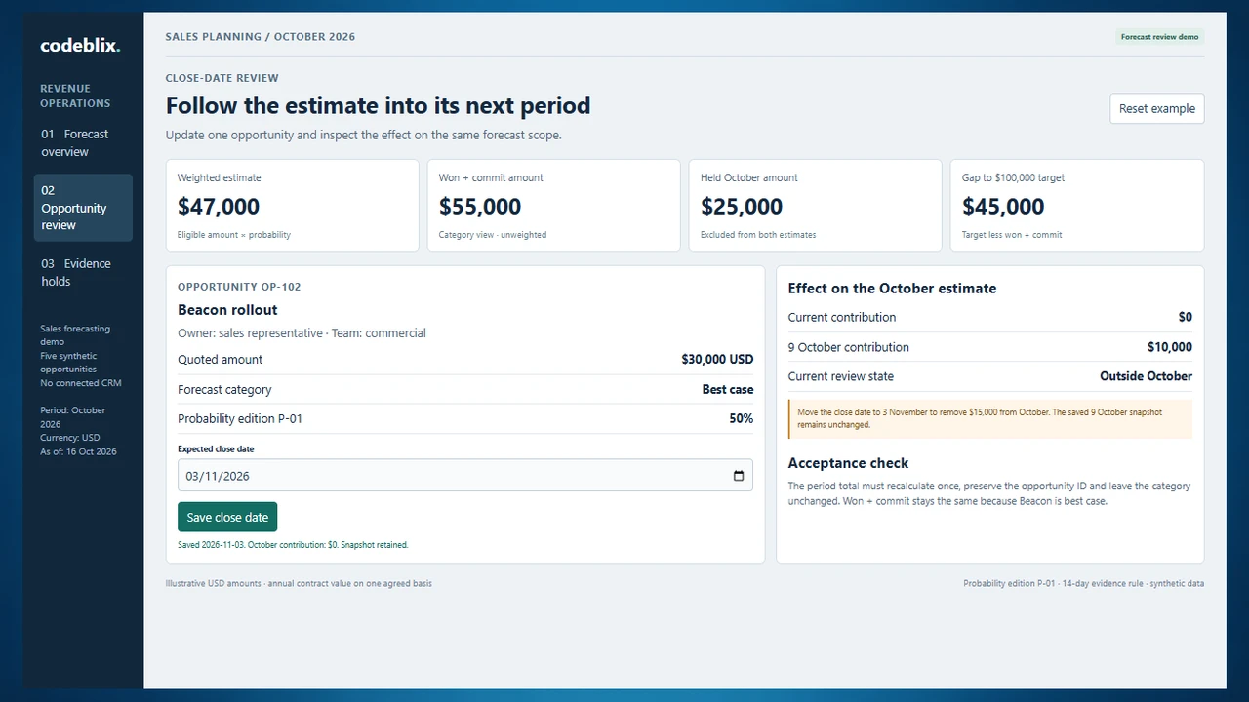This screenshot has width=1249, height=702.
Task: Click Effect on the October estimate heading
Action: [892, 289]
